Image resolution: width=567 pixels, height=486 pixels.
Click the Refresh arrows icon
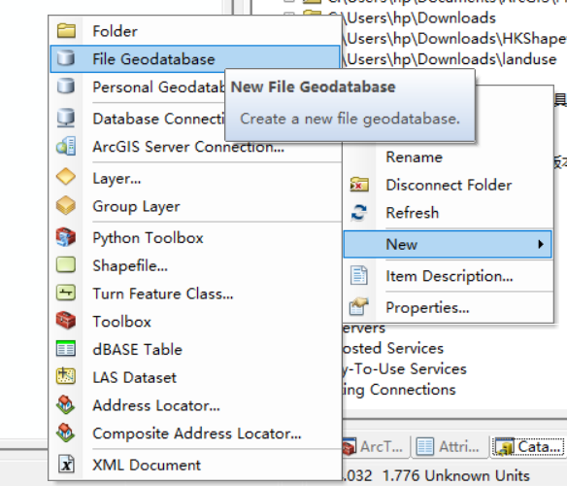pos(359,213)
